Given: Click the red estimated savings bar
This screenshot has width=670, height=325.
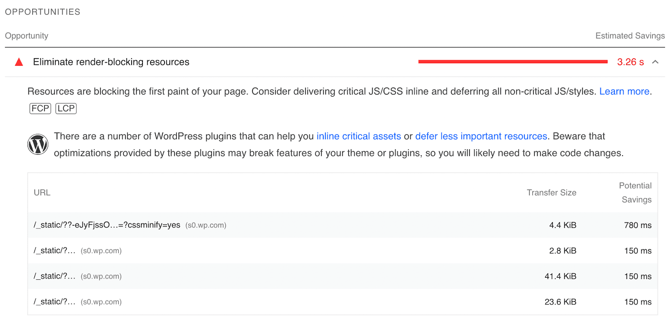Looking at the screenshot, I should (513, 61).
